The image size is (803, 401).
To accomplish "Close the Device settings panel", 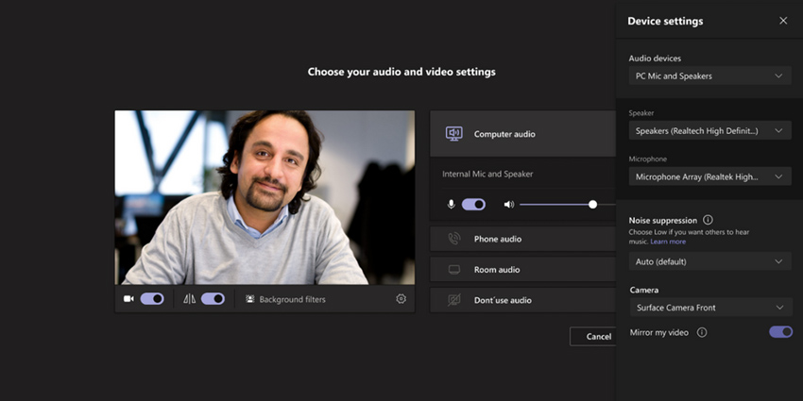I will point(782,21).
